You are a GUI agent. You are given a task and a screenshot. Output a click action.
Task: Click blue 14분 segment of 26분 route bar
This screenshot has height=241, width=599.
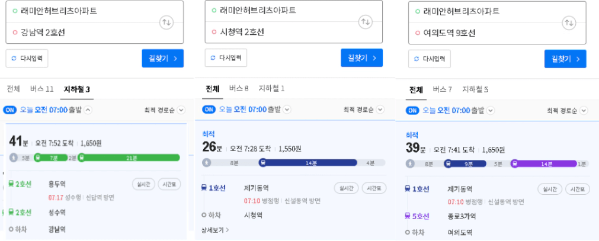click(308, 163)
